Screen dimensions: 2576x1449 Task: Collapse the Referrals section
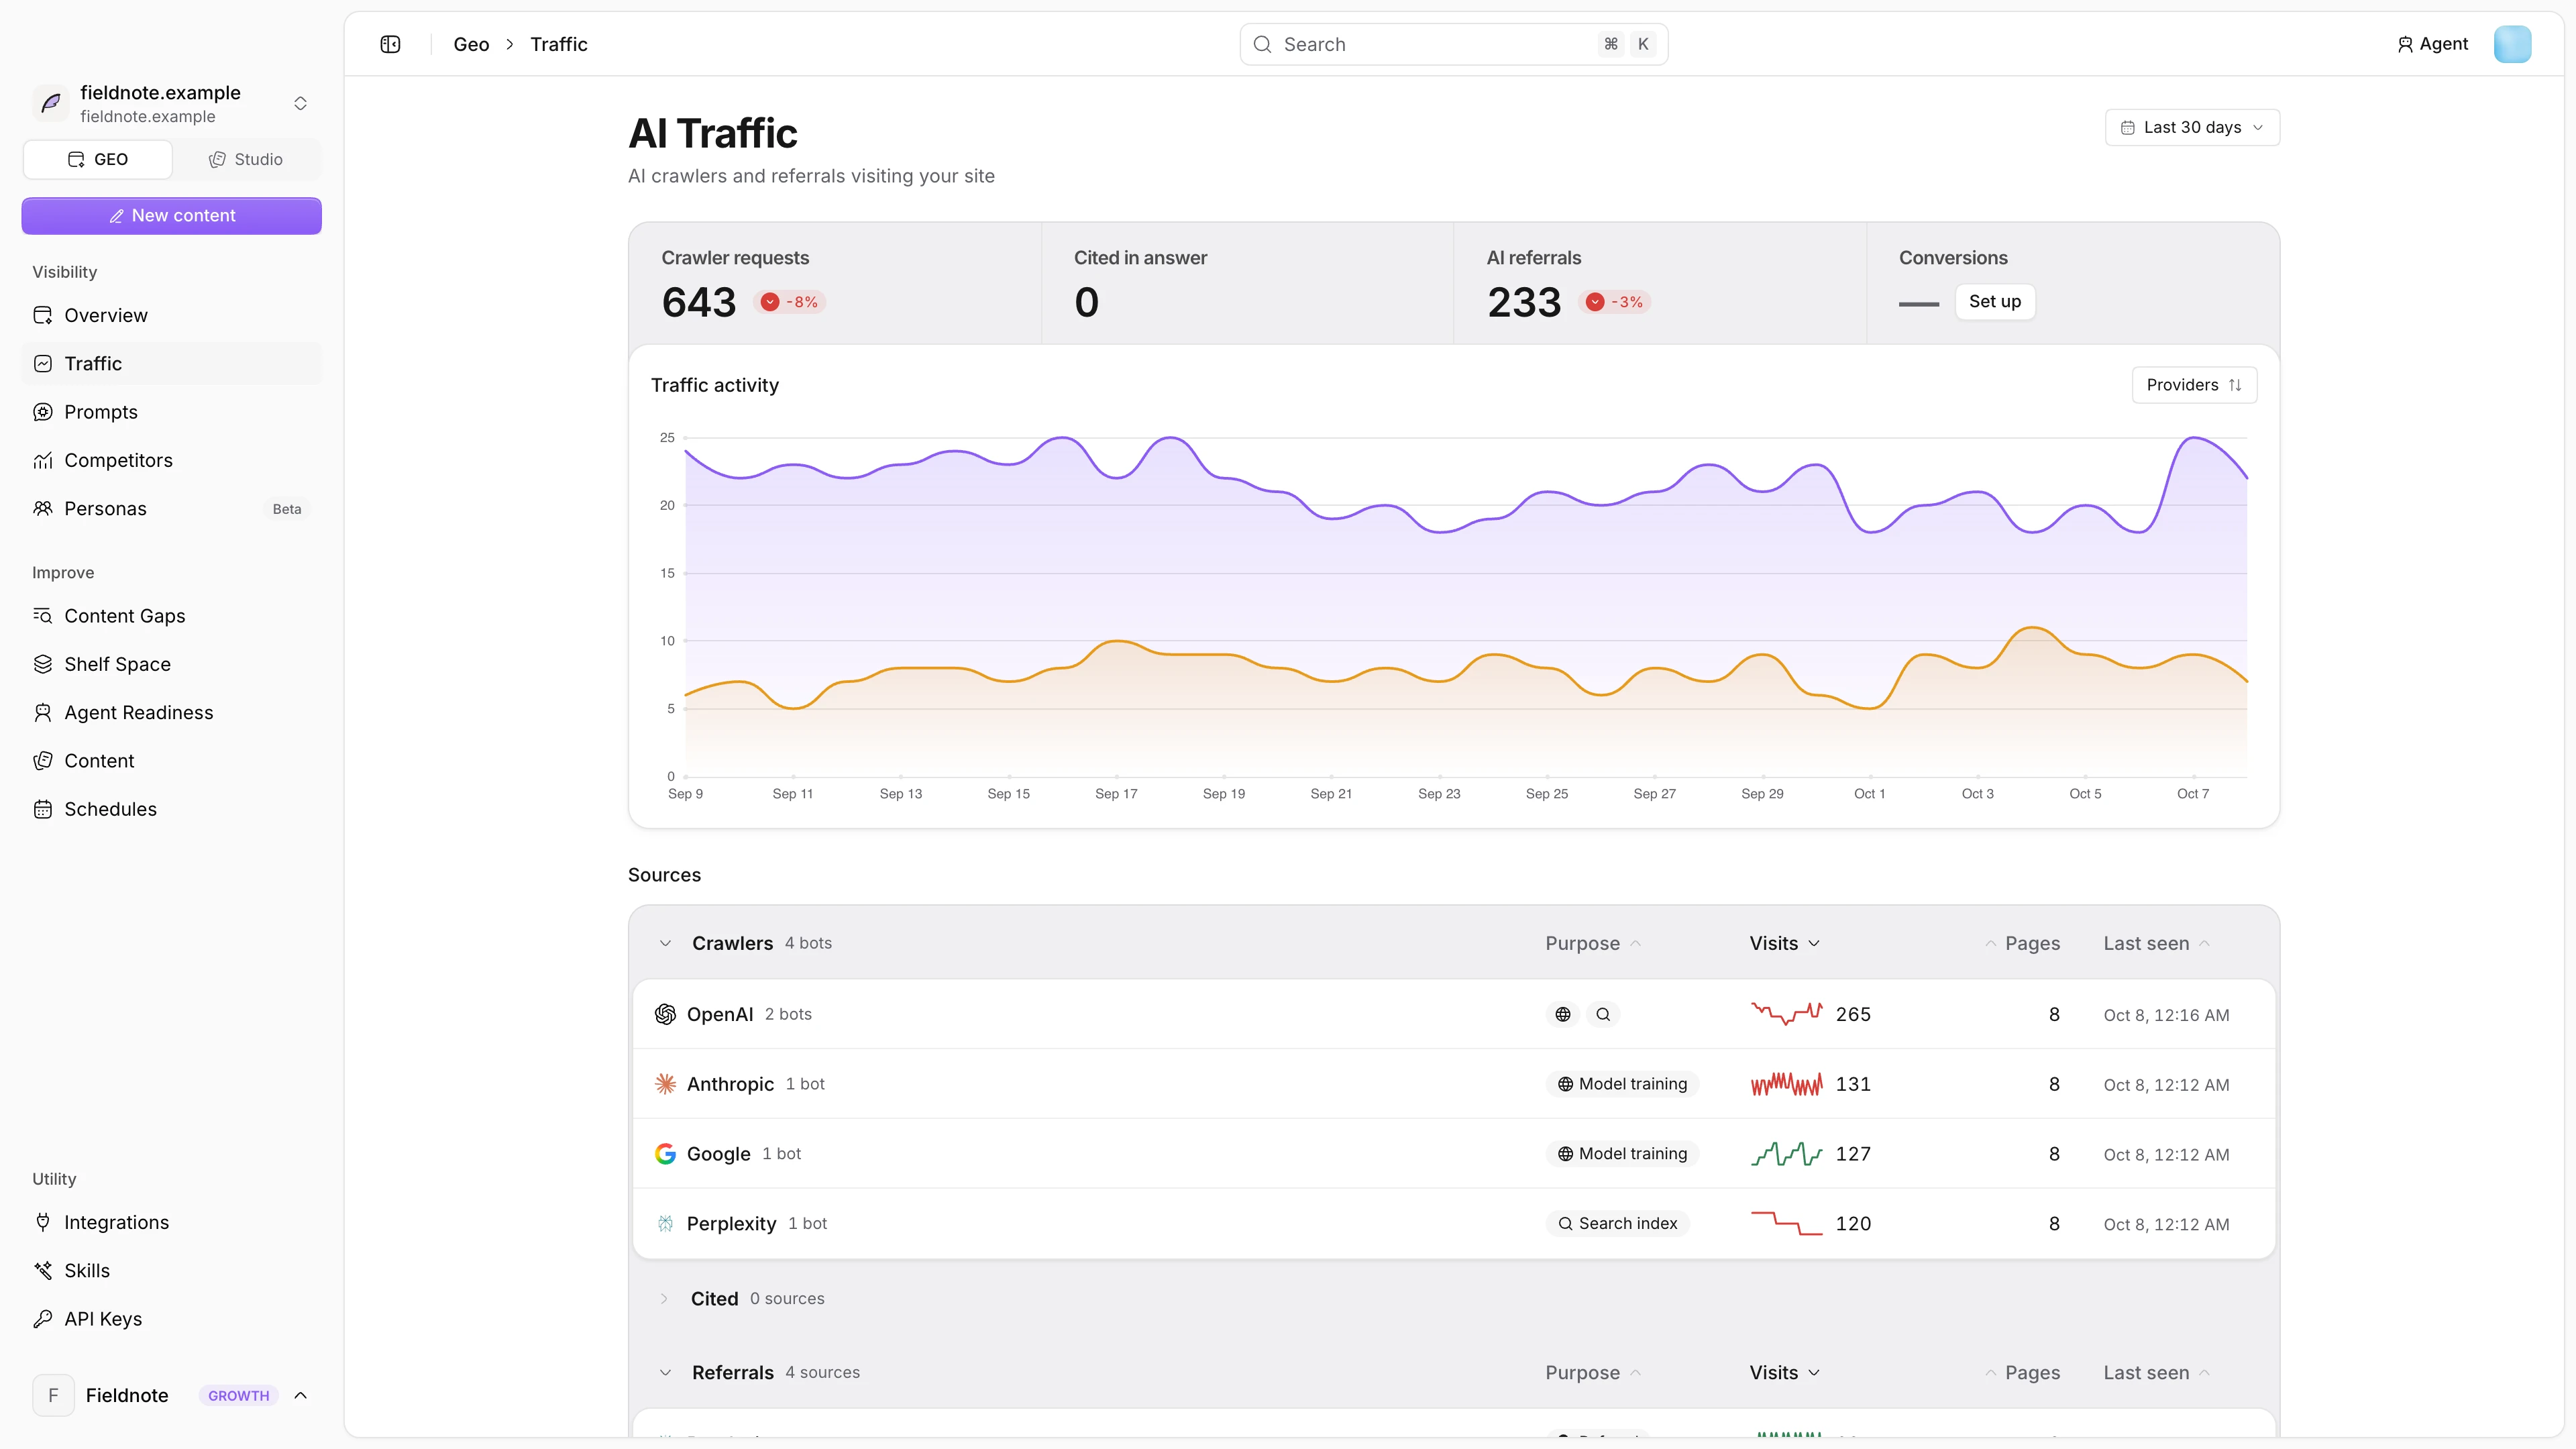(x=665, y=1373)
